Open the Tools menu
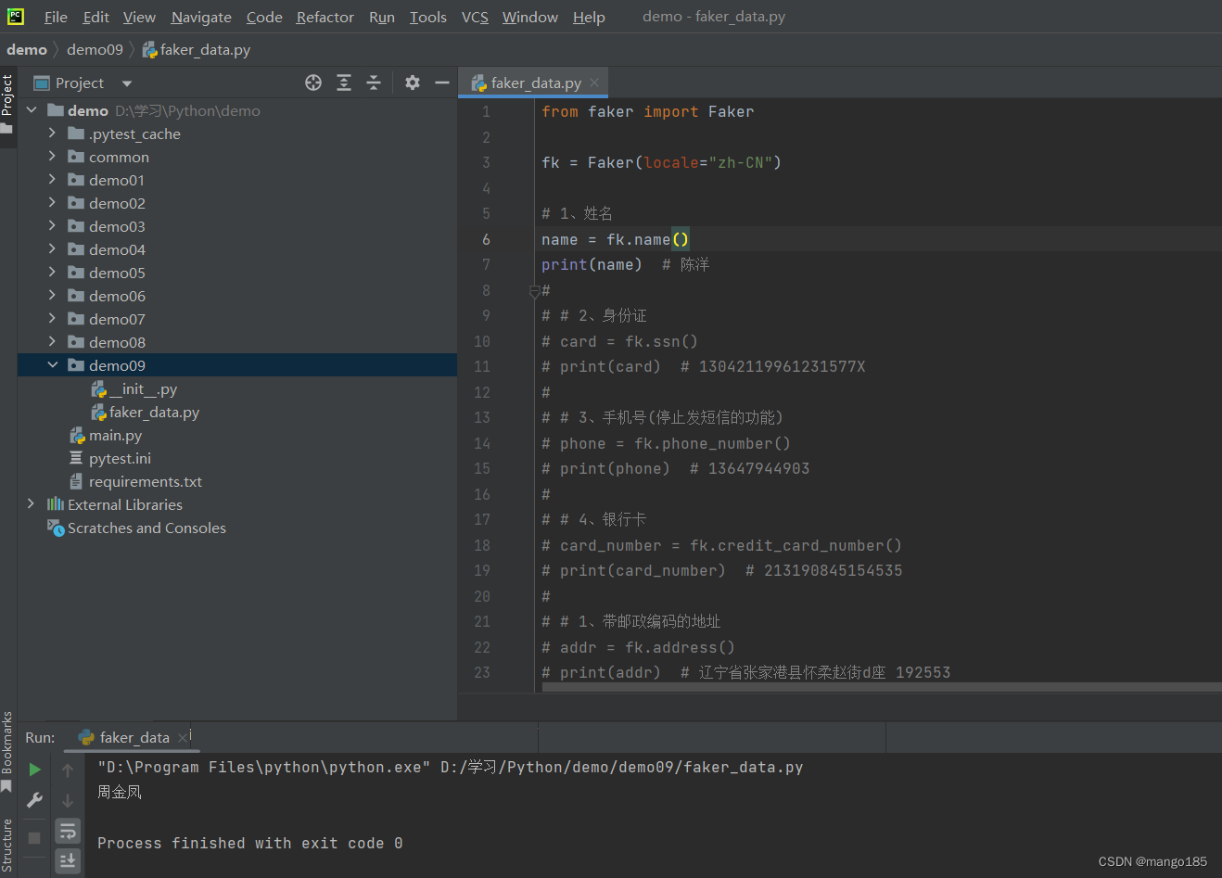 click(x=428, y=17)
